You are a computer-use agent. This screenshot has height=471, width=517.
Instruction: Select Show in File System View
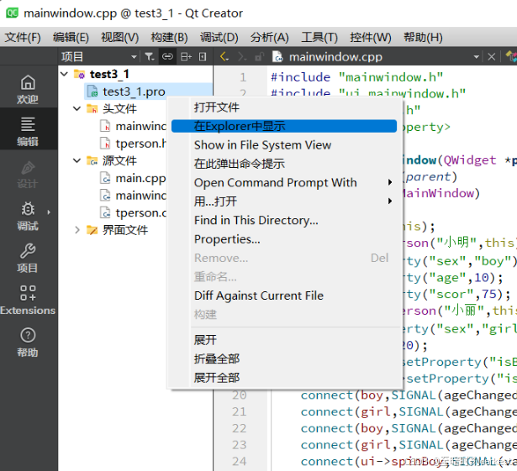(x=284, y=145)
